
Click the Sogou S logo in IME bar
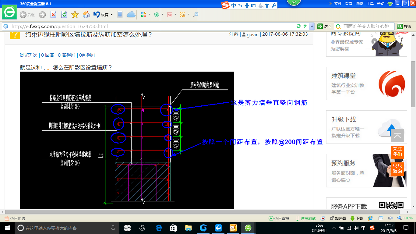pos(225,5)
